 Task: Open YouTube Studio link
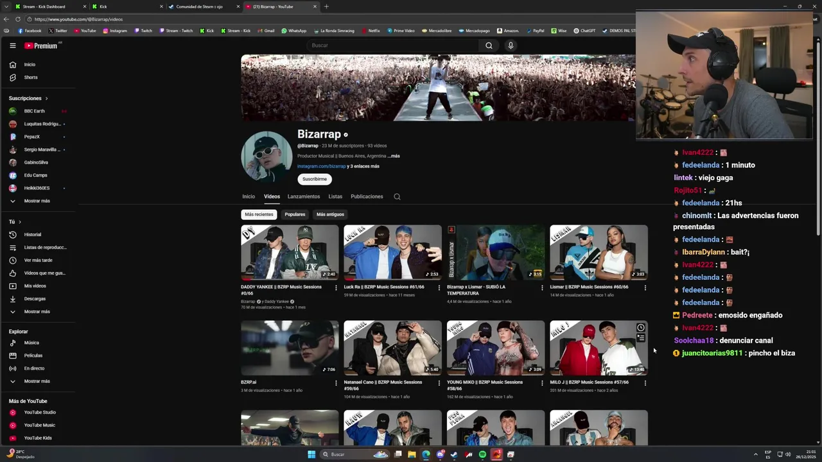pos(40,412)
